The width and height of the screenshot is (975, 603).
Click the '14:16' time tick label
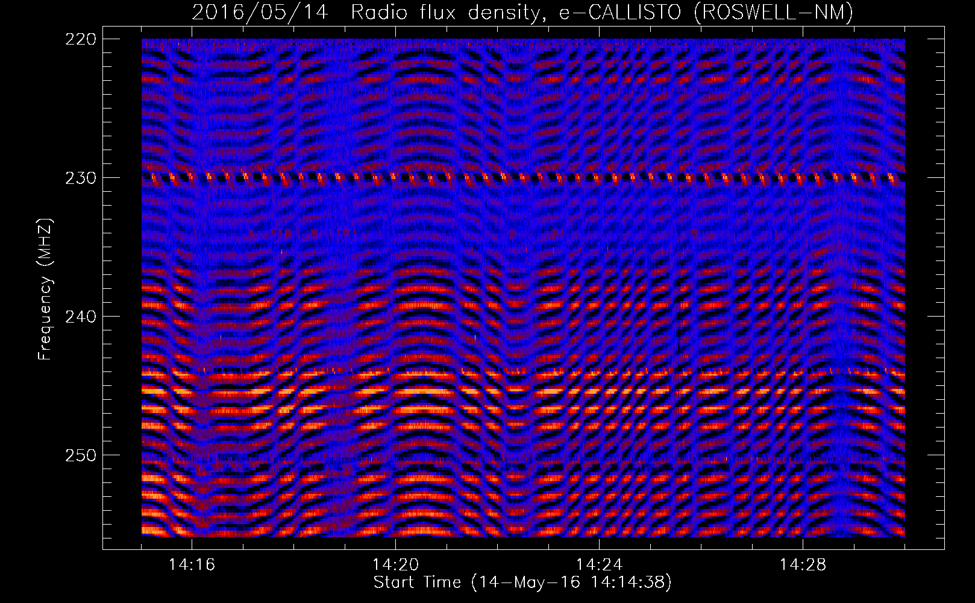[x=192, y=564]
